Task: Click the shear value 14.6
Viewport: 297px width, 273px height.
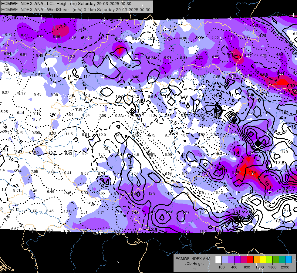Action: pyautogui.click(x=135, y=155)
